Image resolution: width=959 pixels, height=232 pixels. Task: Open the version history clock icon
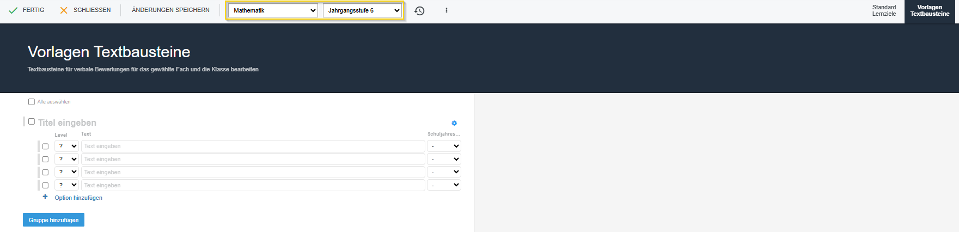pos(419,11)
